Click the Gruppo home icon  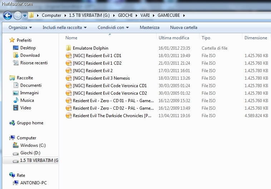click(x=12, y=123)
